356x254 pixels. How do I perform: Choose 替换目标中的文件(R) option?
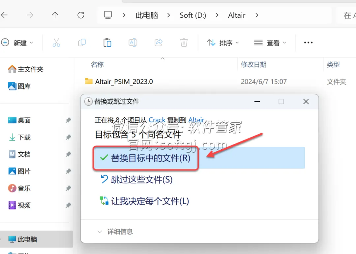point(199,158)
